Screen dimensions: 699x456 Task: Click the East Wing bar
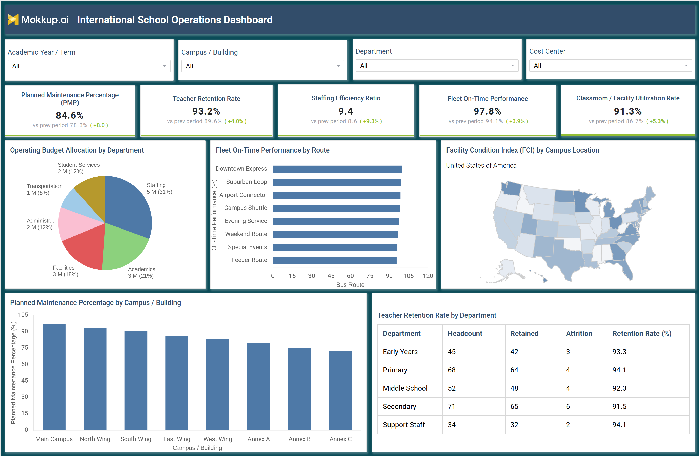(x=177, y=383)
